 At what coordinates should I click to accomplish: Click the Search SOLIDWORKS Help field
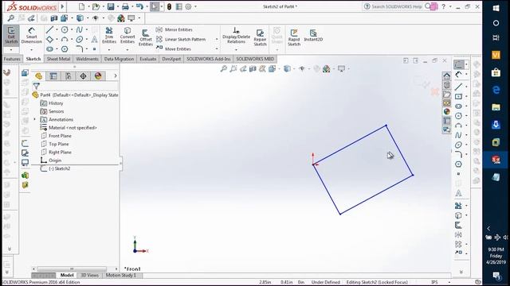[x=397, y=6]
